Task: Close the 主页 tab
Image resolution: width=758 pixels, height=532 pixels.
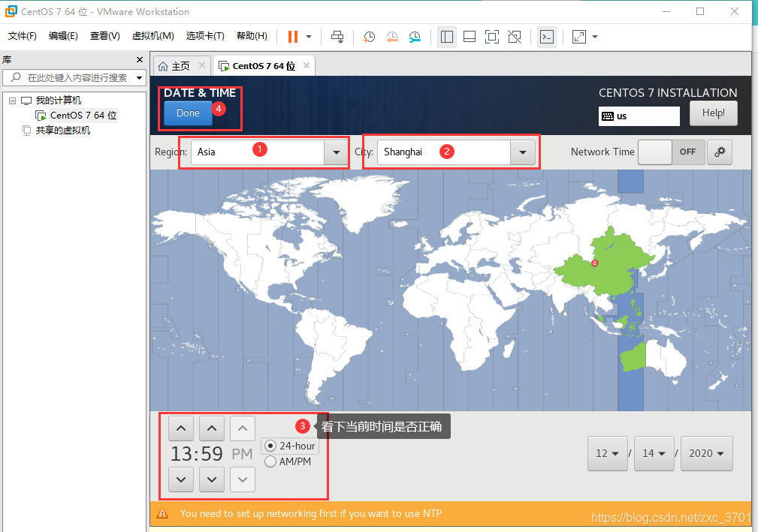Action: 202,65
